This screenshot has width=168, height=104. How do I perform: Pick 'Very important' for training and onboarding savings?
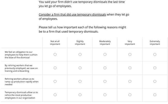[x=130, y=68]
